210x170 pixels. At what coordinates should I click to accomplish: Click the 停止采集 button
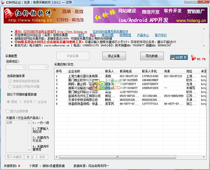coord(114,56)
